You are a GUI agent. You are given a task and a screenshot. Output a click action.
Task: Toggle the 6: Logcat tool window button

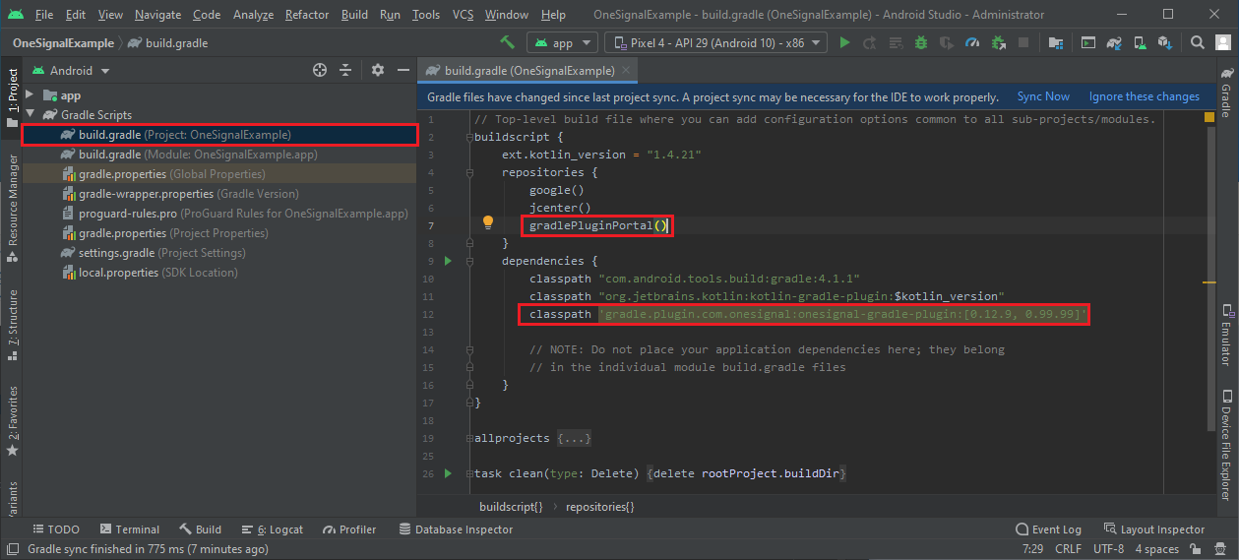tap(273, 529)
